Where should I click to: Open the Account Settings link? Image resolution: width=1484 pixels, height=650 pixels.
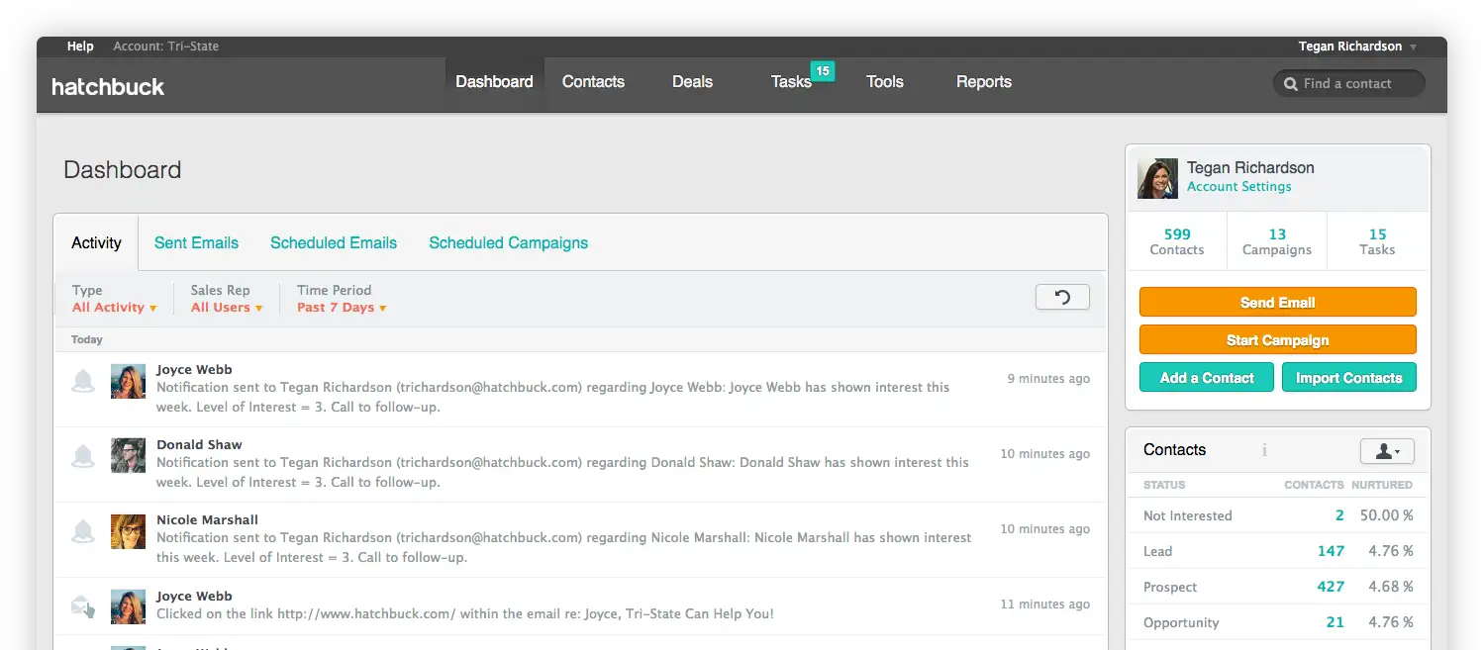(1238, 187)
